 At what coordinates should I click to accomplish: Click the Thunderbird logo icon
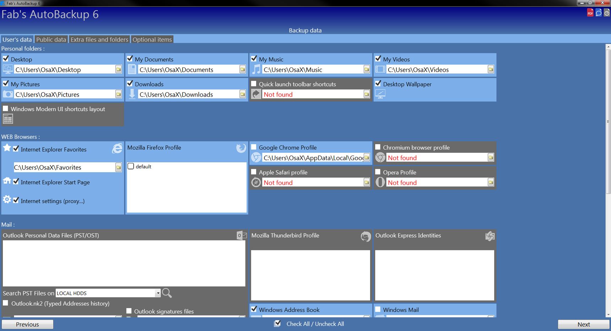[x=366, y=236]
